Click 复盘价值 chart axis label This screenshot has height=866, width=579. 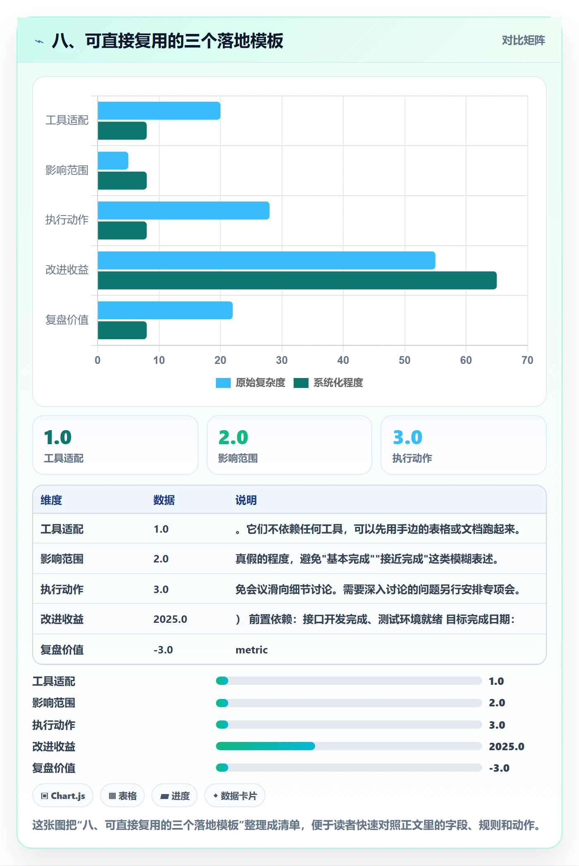point(67,320)
